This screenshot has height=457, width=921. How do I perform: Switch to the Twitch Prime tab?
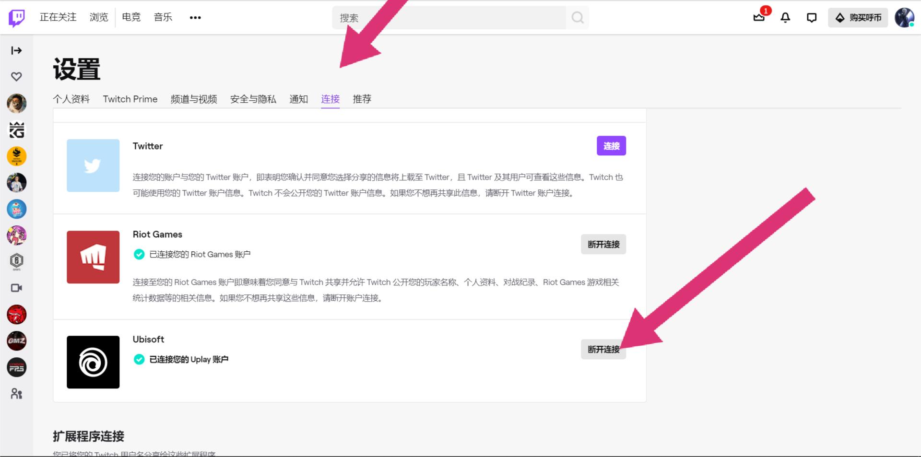[x=130, y=99]
